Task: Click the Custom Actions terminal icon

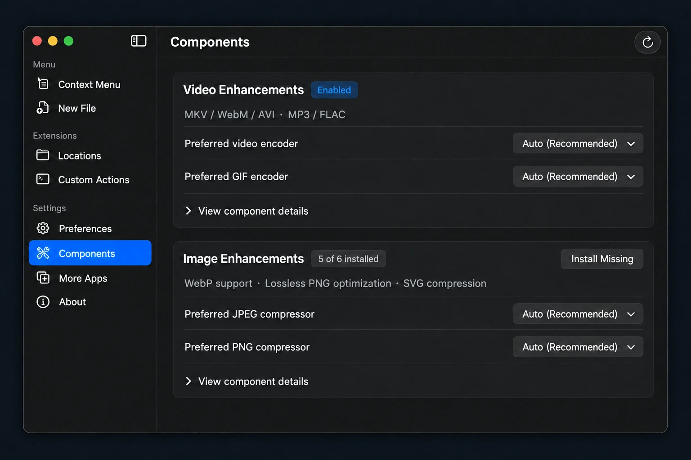Action: pyautogui.click(x=43, y=179)
